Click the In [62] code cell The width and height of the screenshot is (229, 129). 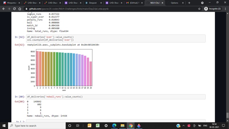tap(116, 38)
